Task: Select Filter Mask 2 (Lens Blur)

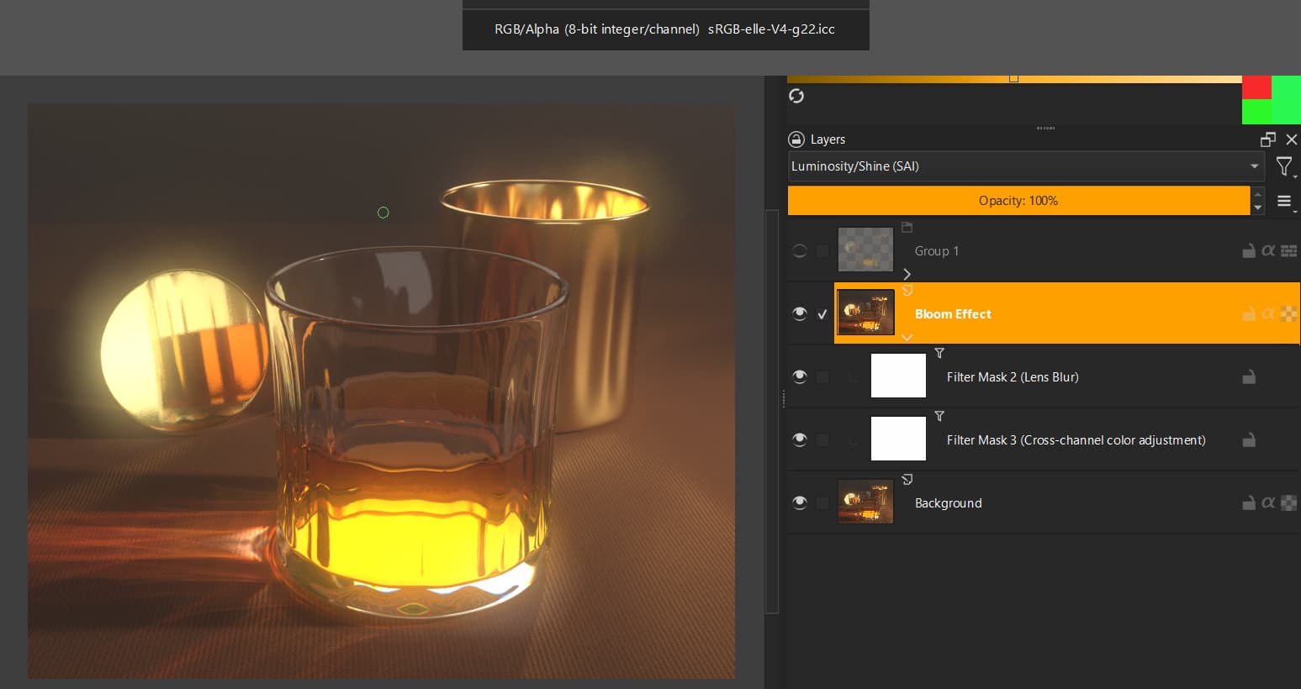Action: point(1012,377)
